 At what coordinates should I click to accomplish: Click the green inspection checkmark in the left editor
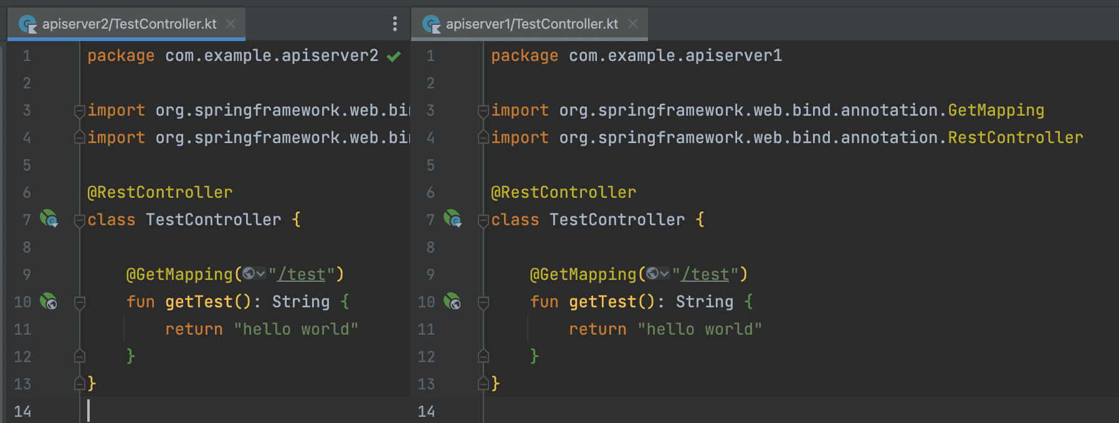tap(394, 57)
